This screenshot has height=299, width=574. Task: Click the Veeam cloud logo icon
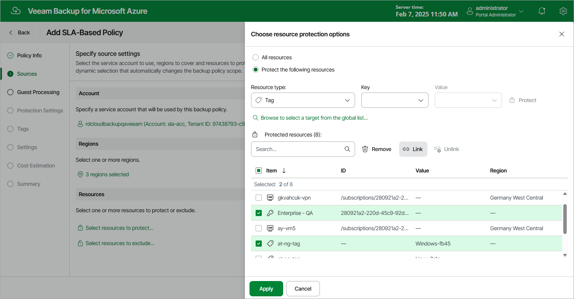point(16,11)
